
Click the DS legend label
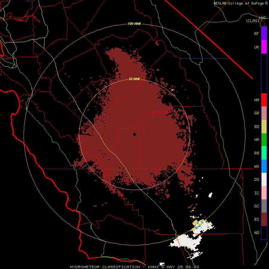(256, 179)
